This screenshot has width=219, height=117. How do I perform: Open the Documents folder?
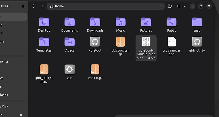tap(70, 25)
